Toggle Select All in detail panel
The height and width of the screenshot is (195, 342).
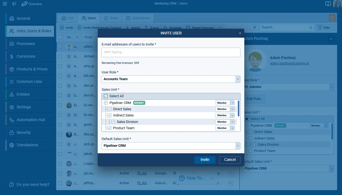coord(247,119)
